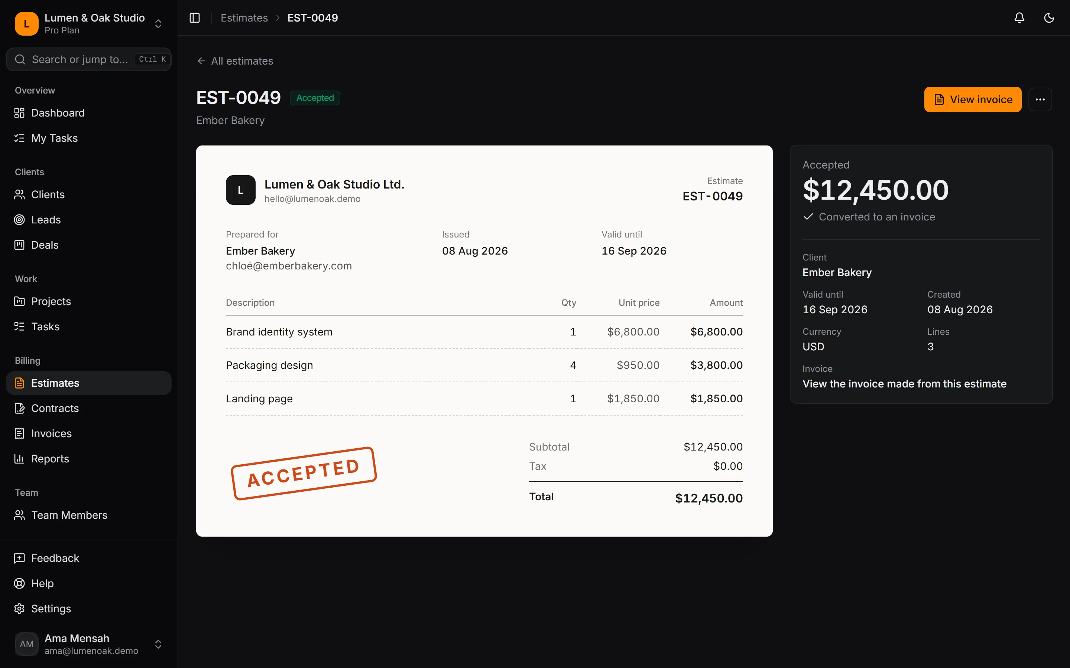Click the Leads target icon
The image size is (1070, 668).
(19, 220)
